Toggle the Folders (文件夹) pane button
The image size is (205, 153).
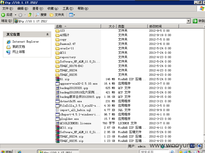[57, 15]
